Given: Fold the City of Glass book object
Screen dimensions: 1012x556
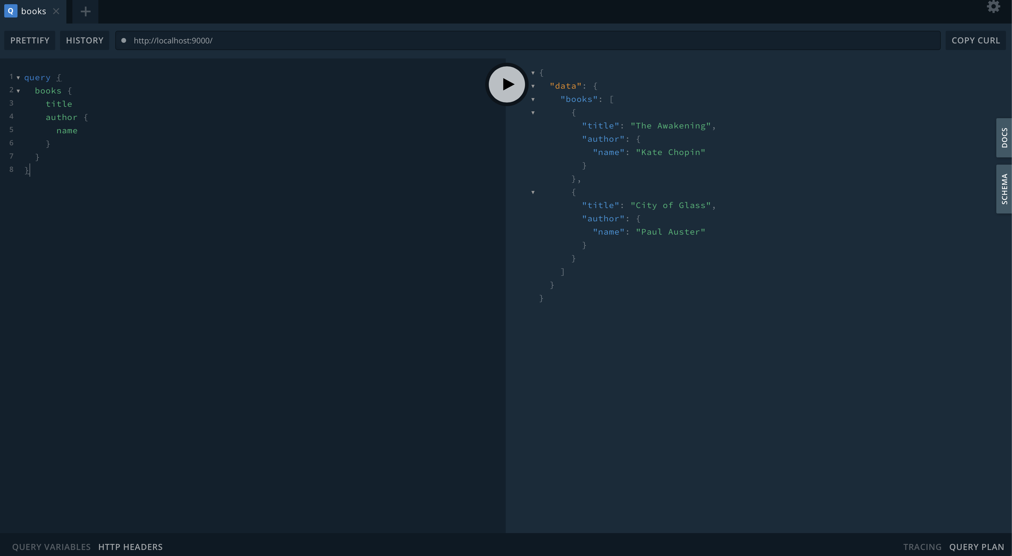Looking at the screenshot, I should pyautogui.click(x=533, y=192).
